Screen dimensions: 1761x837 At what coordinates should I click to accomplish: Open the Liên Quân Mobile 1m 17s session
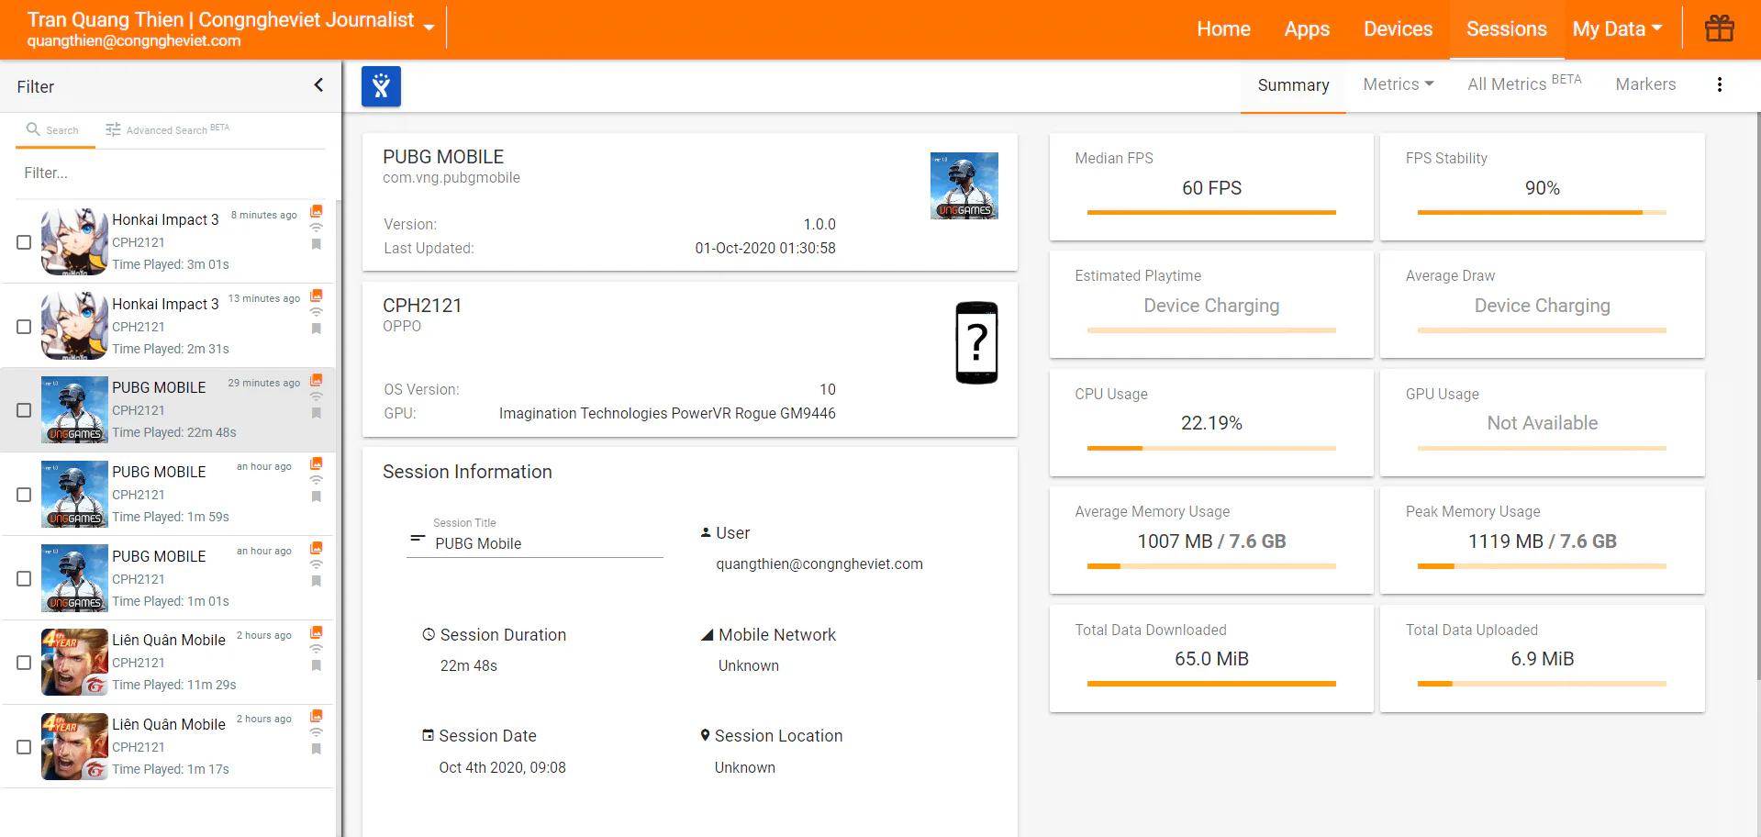pyautogui.click(x=169, y=746)
